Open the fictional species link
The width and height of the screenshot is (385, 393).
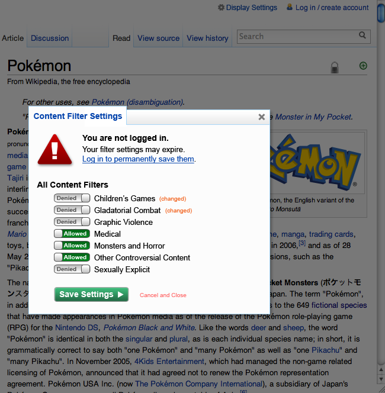point(339,305)
